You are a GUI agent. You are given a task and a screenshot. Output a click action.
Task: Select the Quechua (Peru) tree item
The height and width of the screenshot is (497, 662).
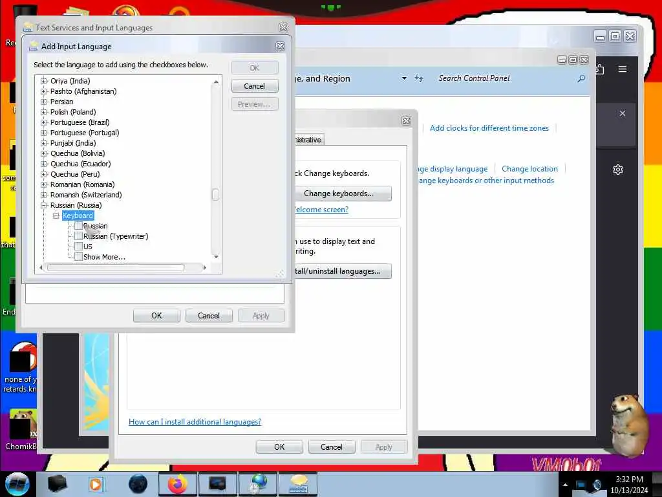tap(75, 174)
